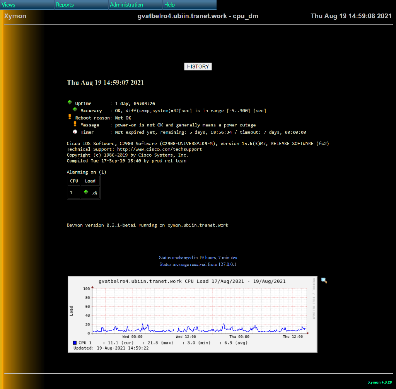Open the CPU Load graph image

coord(192,314)
